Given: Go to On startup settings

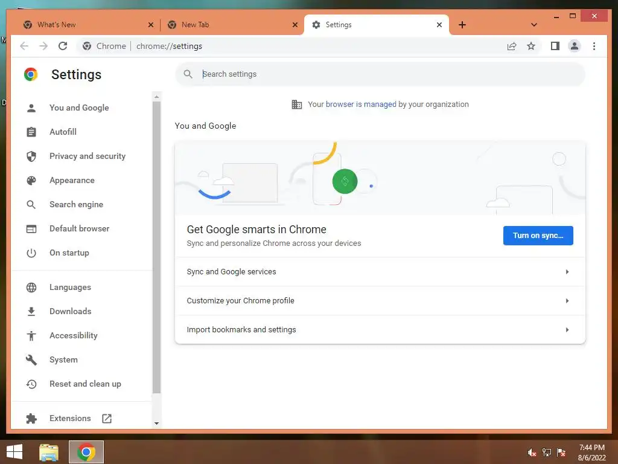Looking at the screenshot, I should 69,253.
